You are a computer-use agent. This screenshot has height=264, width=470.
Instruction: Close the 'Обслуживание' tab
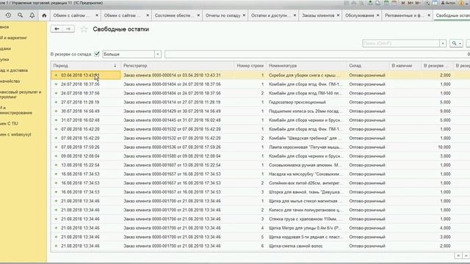377,15
